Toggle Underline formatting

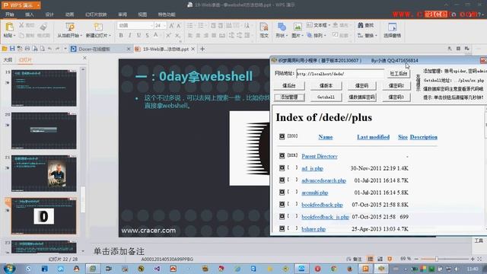point(138,36)
